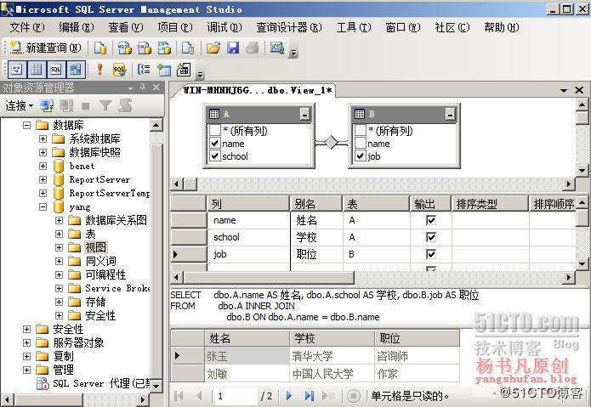The height and width of the screenshot is (407, 591).
Task: Click the Activity Monitor icon
Action: click(277, 48)
